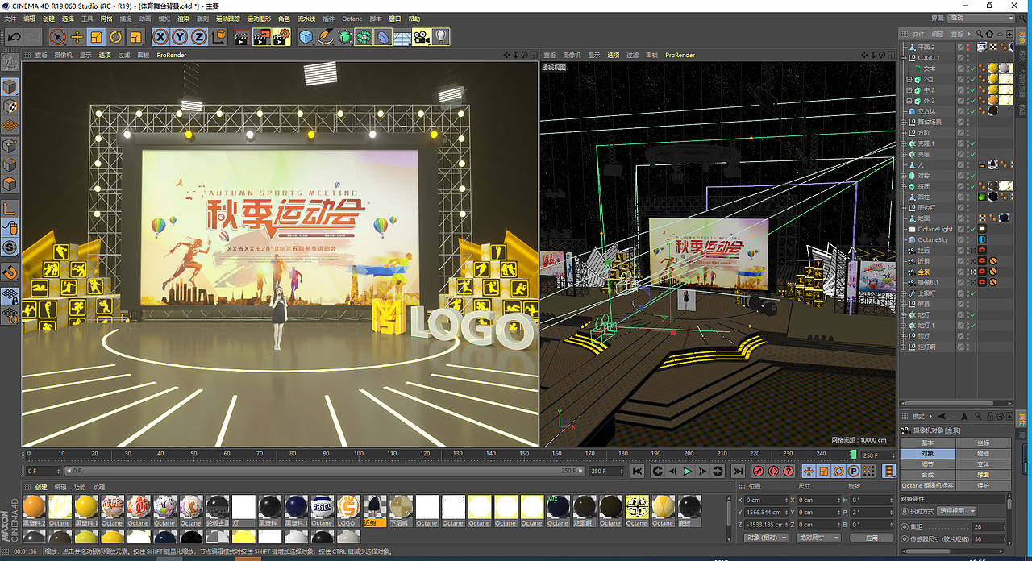
Task: Switch to 基本 attributes tab
Action: click(x=928, y=443)
